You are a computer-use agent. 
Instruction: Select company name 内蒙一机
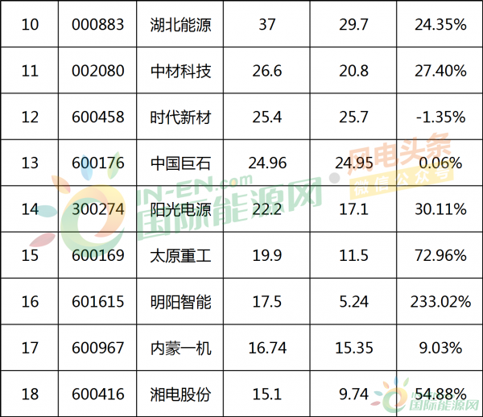(x=180, y=348)
